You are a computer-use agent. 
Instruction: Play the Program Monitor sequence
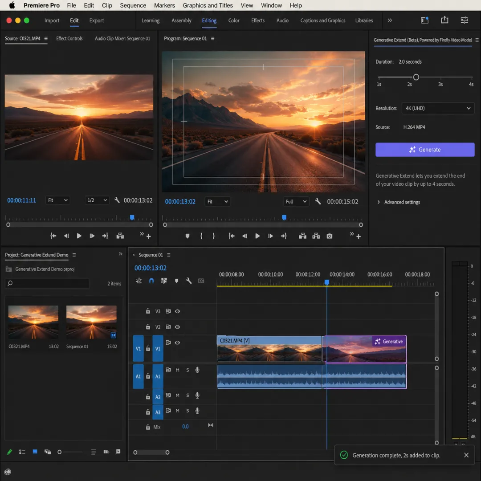257,236
